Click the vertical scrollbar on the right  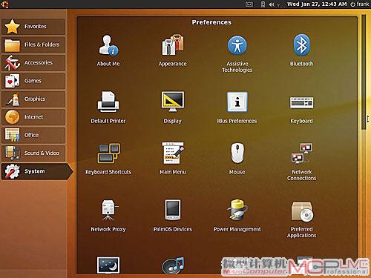click(x=364, y=72)
